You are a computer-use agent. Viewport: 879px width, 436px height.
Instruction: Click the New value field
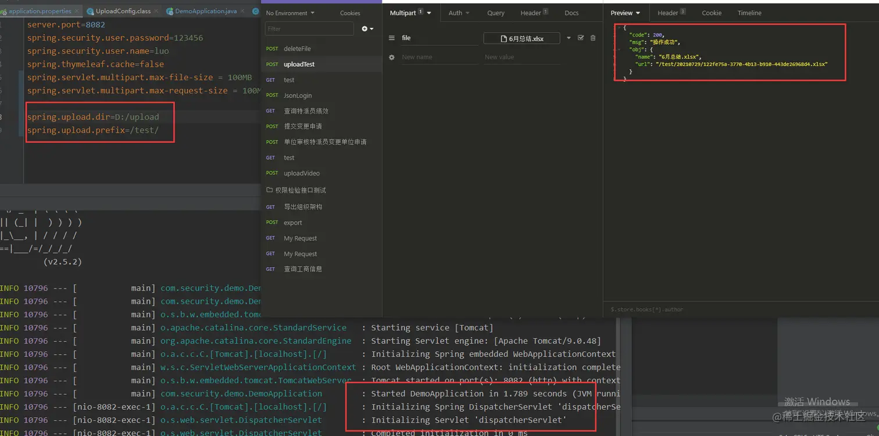point(522,57)
